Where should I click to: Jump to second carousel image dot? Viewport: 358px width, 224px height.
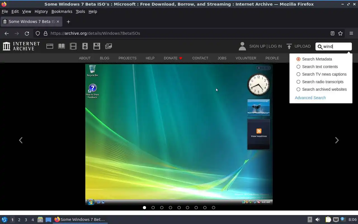point(153,207)
